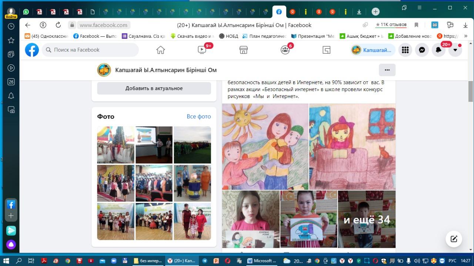Expand the Facebook account dropdown arrow
Screen dimensions: 474x266
tap(455, 50)
